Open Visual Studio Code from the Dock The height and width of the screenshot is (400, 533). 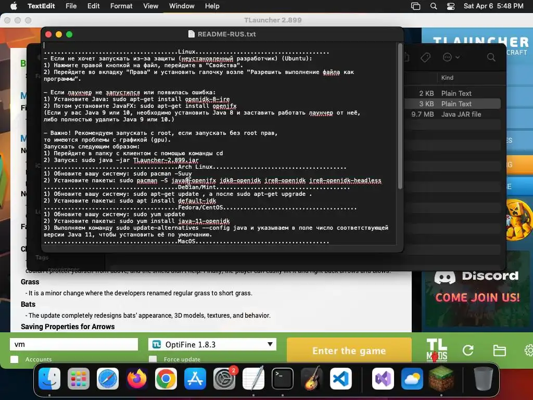point(341,379)
